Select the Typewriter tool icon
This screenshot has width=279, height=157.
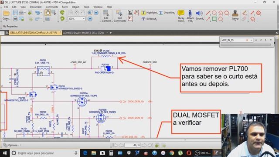(130, 13)
